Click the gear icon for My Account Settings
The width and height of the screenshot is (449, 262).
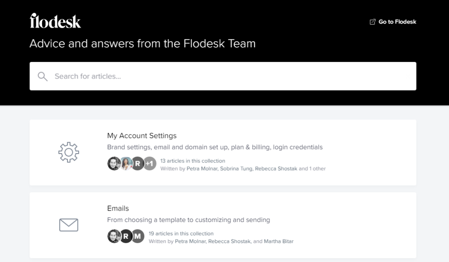pos(68,152)
